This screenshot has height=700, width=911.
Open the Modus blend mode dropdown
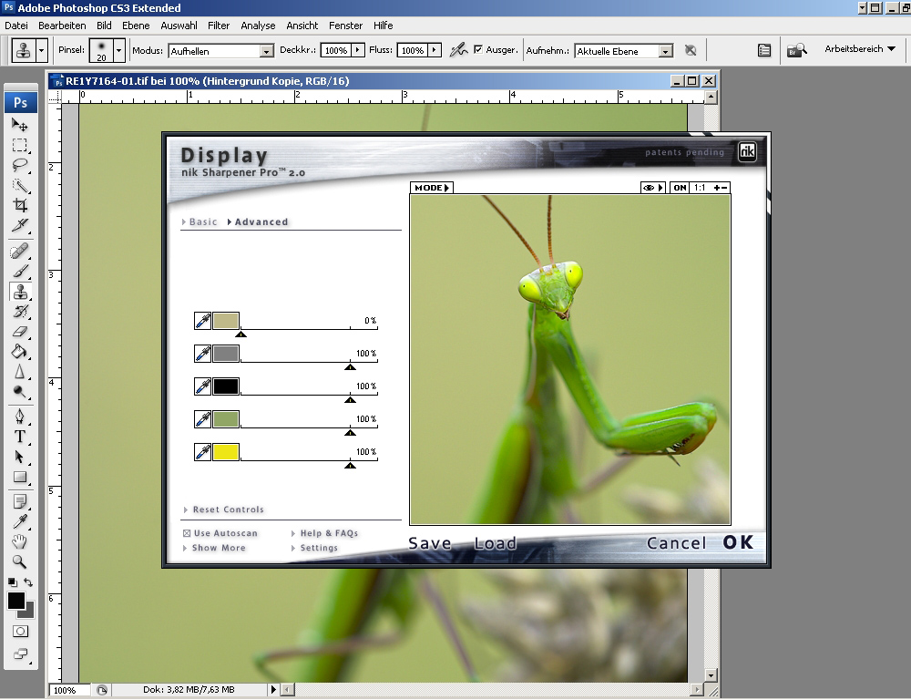tap(266, 51)
